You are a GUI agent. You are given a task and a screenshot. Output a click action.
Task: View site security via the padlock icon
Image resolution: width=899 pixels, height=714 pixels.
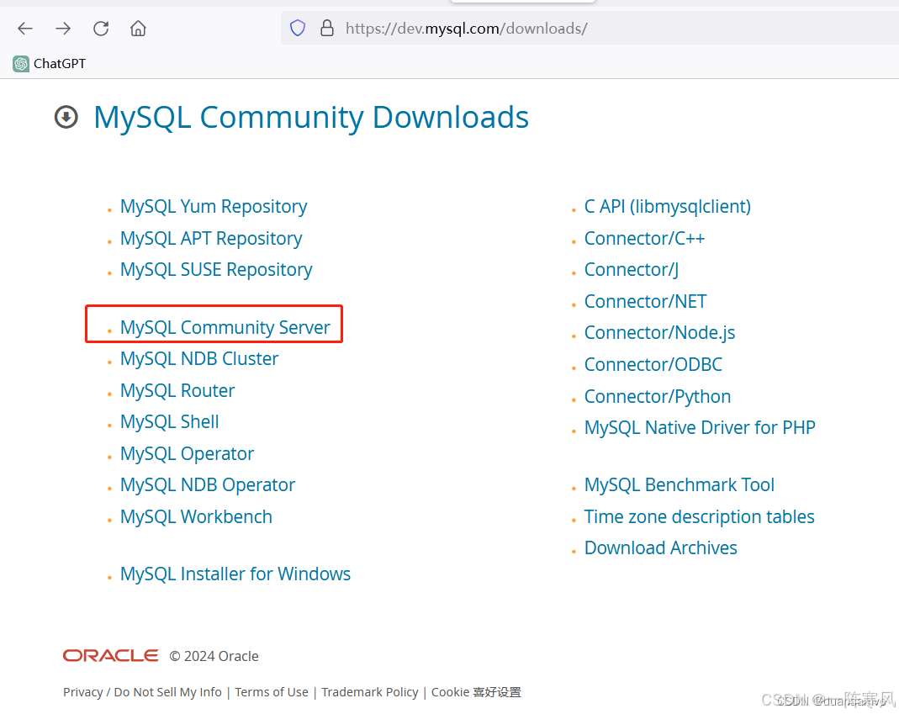point(327,28)
